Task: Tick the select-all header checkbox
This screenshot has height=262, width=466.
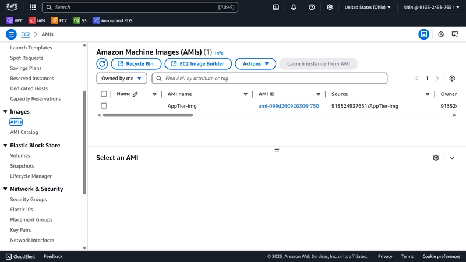Action: 104,94
